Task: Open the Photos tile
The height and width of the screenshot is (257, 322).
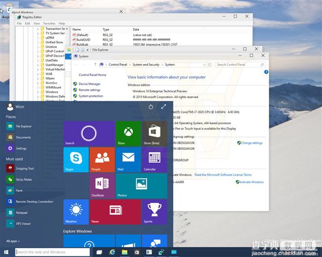Action: 142,186
